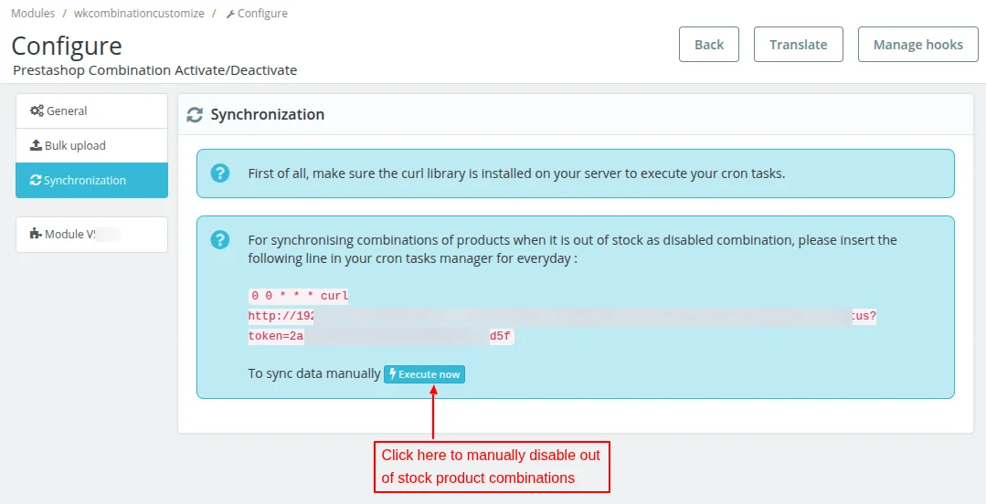
Task: Click the red annotation about out of stock combinations
Action: (491, 467)
